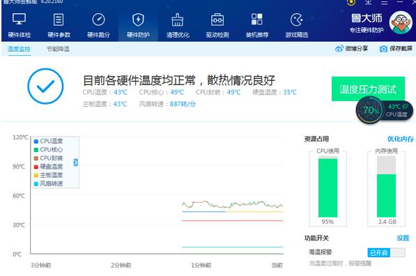The width and height of the screenshot is (416, 276).
Task: Click the CPU温度 43℃ reading
Action: pyautogui.click(x=105, y=93)
